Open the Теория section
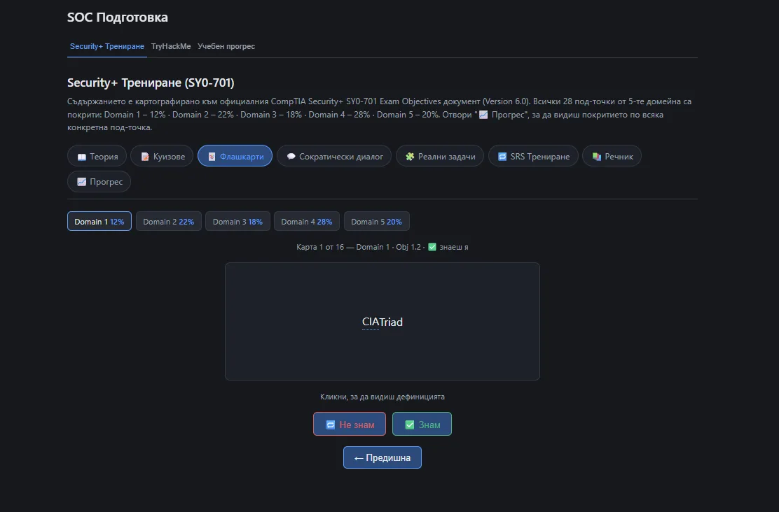 [x=97, y=156]
